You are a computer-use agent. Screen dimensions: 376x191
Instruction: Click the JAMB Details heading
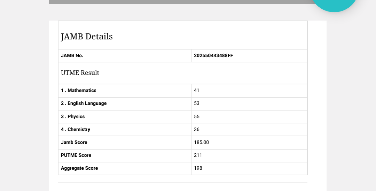pyautogui.click(x=87, y=36)
